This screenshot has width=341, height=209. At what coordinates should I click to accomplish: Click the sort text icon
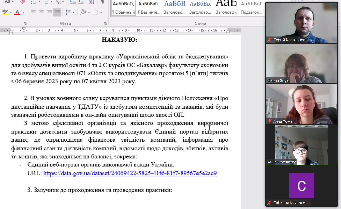point(91,2)
